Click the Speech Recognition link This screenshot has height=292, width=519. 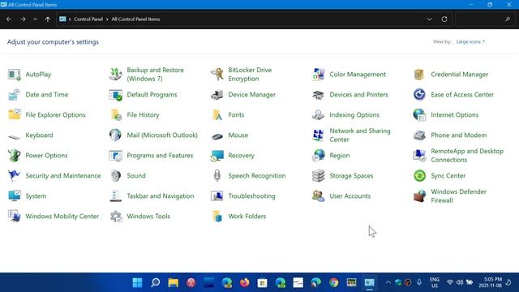pyautogui.click(x=256, y=176)
